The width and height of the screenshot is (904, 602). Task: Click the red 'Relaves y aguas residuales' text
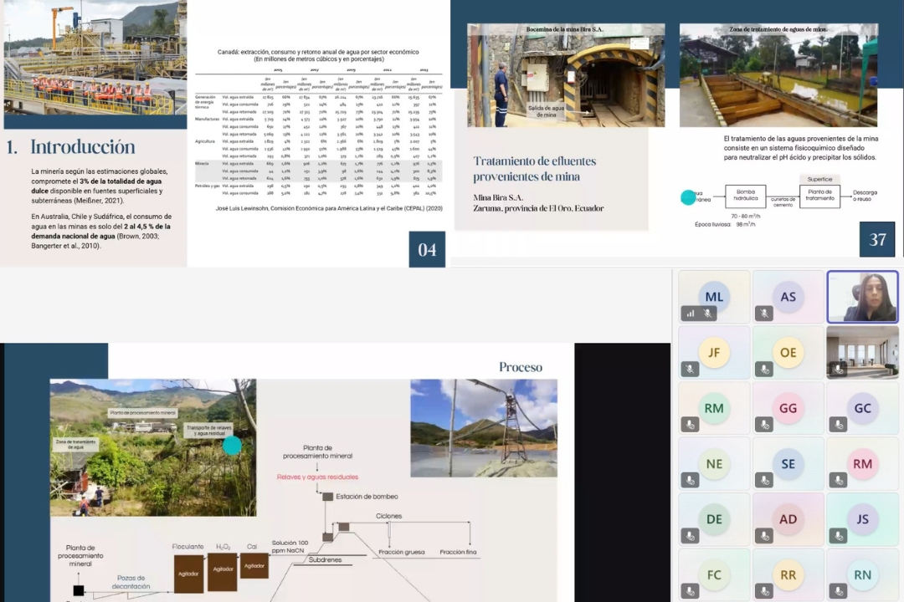(318, 477)
